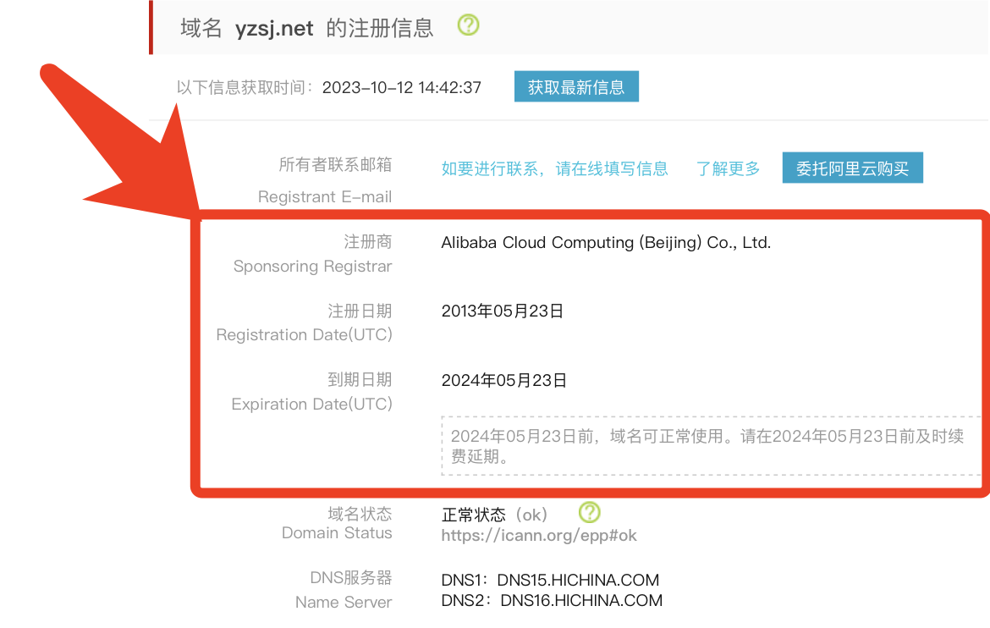Open the 如要进行联系，请在线填写信息 link
The image size is (990, 628).
(554, 168)
